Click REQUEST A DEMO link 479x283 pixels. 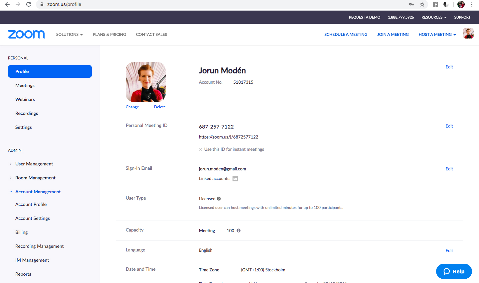(365, 17)
